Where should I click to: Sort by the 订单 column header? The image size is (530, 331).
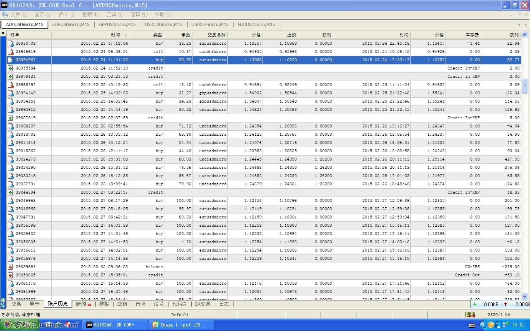point(29,35)
